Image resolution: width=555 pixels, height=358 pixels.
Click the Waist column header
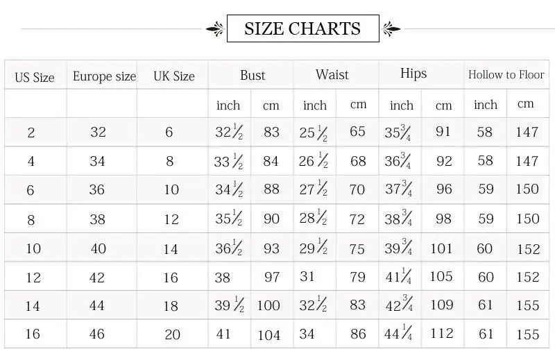[x=332, y=74]
